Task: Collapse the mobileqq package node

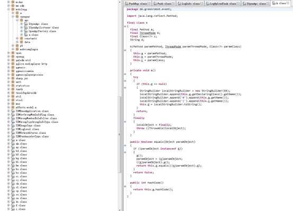Action: pyautogui.click(x=8, y=10)
